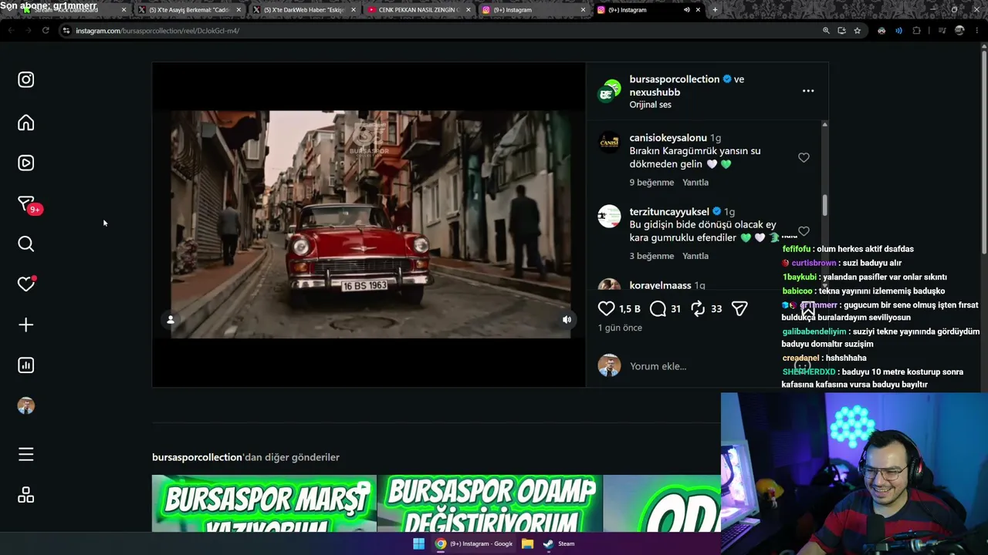Open the Meta apps grid icon in the sidebar
Image resolution: width=988 pixels, height=555 pixels.
tap(26, 495)
